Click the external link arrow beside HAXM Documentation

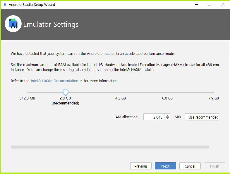click(x=81, y=81)
